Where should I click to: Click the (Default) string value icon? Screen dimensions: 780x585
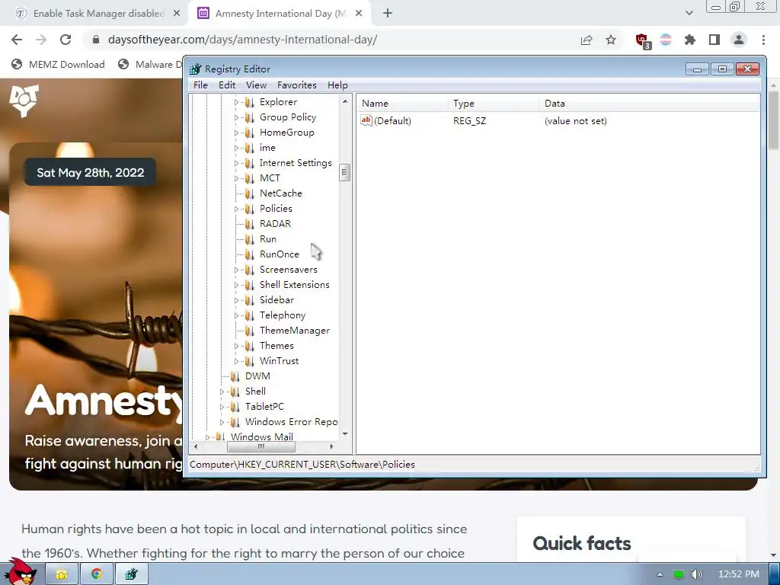pos(366,120)
